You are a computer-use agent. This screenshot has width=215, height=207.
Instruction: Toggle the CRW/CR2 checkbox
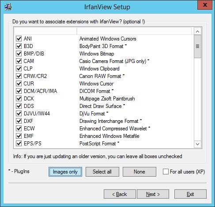19,76
